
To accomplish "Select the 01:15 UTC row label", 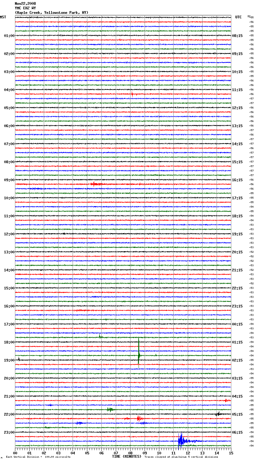I will 237,342.
